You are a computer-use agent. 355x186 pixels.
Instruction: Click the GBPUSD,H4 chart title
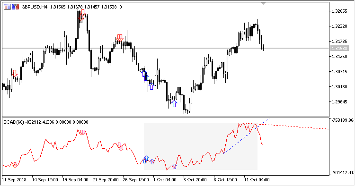(35, 7)
